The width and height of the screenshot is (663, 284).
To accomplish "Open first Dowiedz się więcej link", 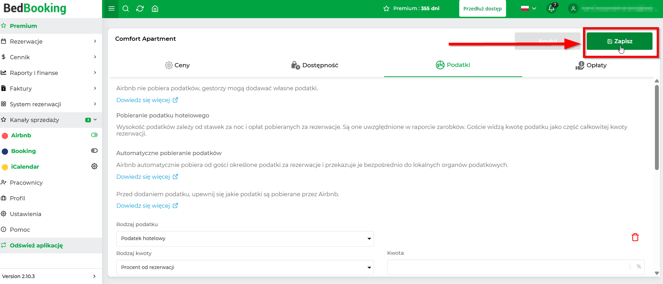I will pyautogui.click(x=147, y=100).
